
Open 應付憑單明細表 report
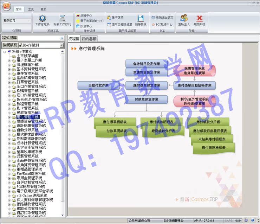coord(115,122)
